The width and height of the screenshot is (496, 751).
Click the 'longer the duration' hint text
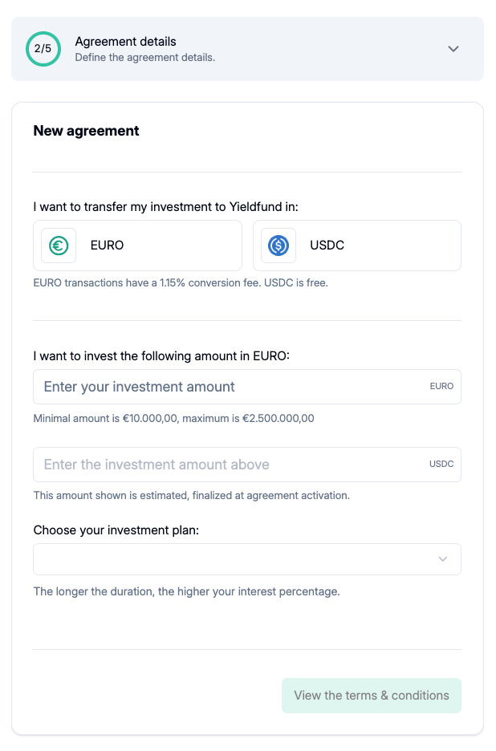[186, 592]
